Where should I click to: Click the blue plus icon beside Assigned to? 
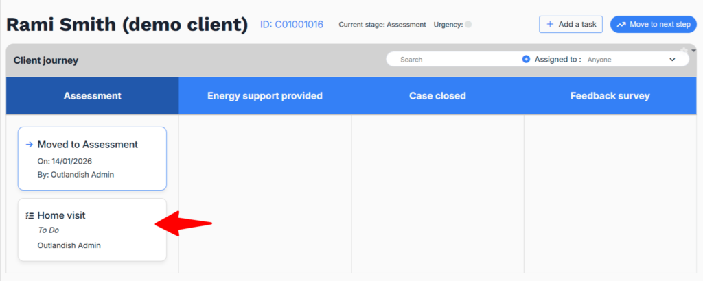point(526,60)
